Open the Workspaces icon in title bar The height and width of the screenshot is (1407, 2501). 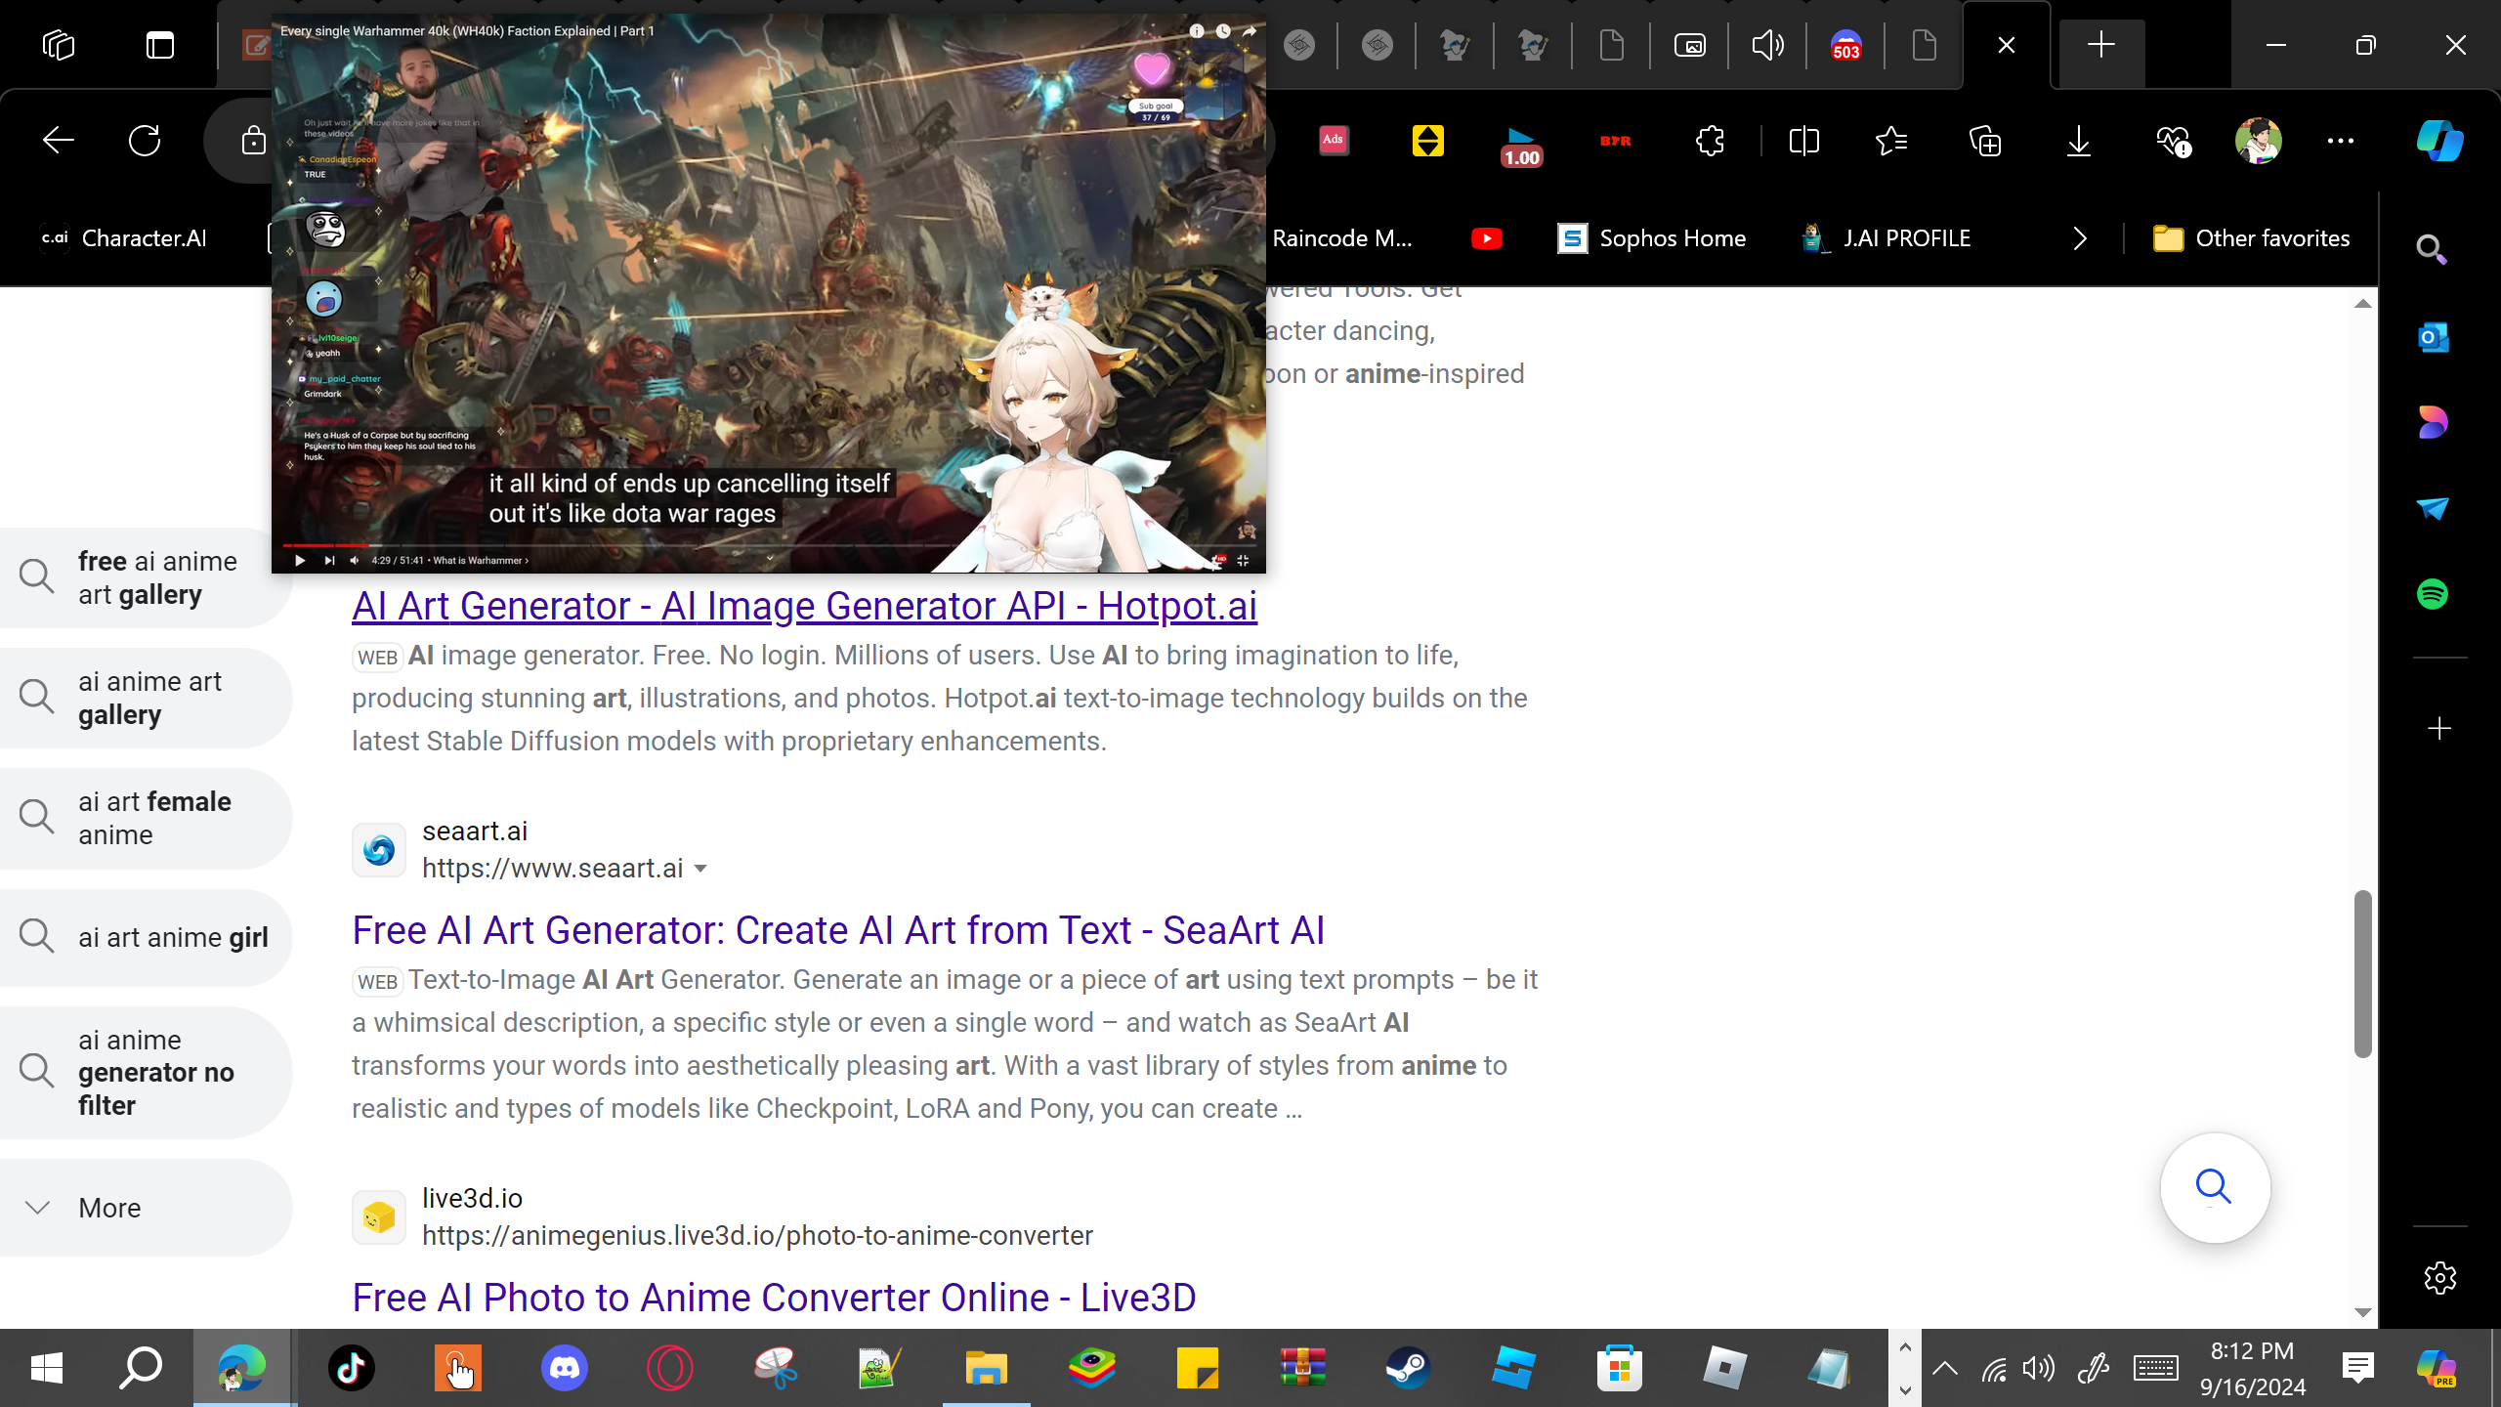pos(59,45)
